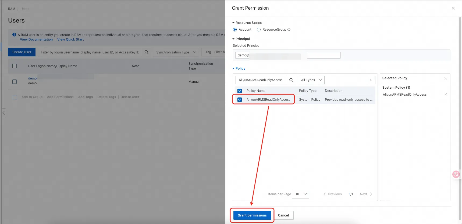Image resolution: width=462 pixels, height=224 pixels.
Task: Collapse the Resource Scope section
Action: tap(233, 23)
